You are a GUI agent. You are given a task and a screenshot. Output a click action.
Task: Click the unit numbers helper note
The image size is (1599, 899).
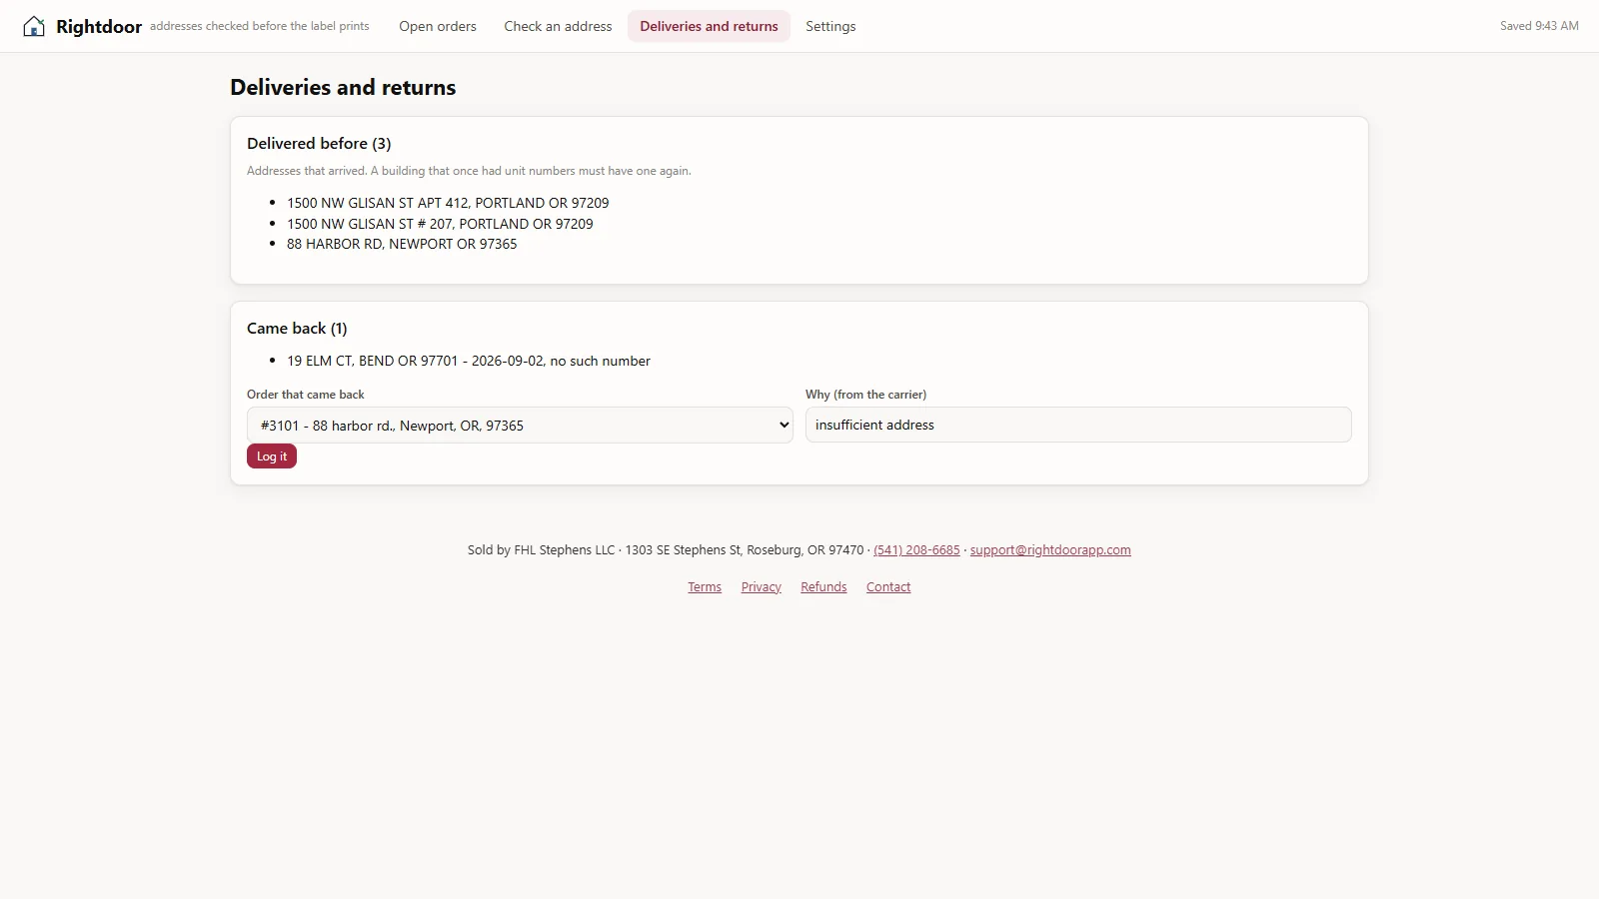pos(469,171)
